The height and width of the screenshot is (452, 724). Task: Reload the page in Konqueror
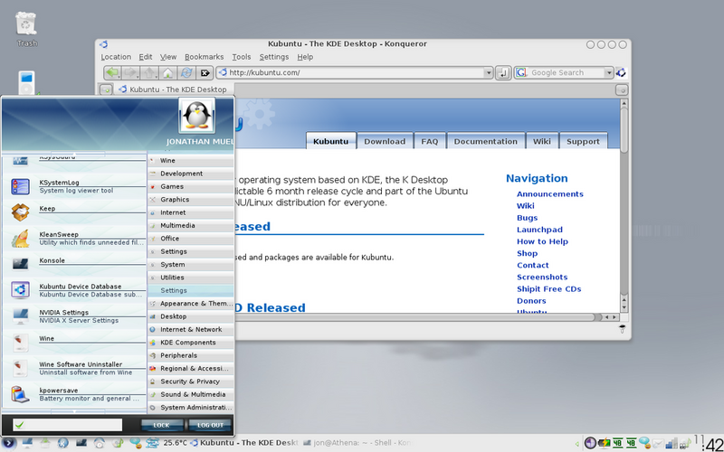tap(186, 72)
